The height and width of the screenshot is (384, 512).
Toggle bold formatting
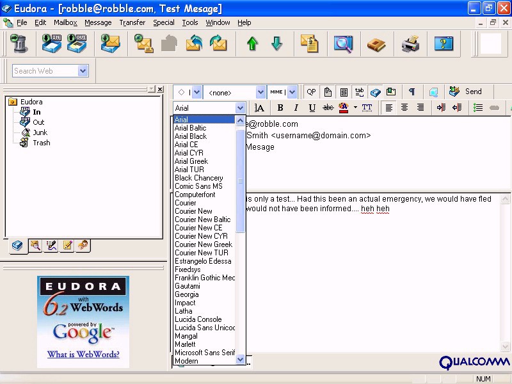280,108
